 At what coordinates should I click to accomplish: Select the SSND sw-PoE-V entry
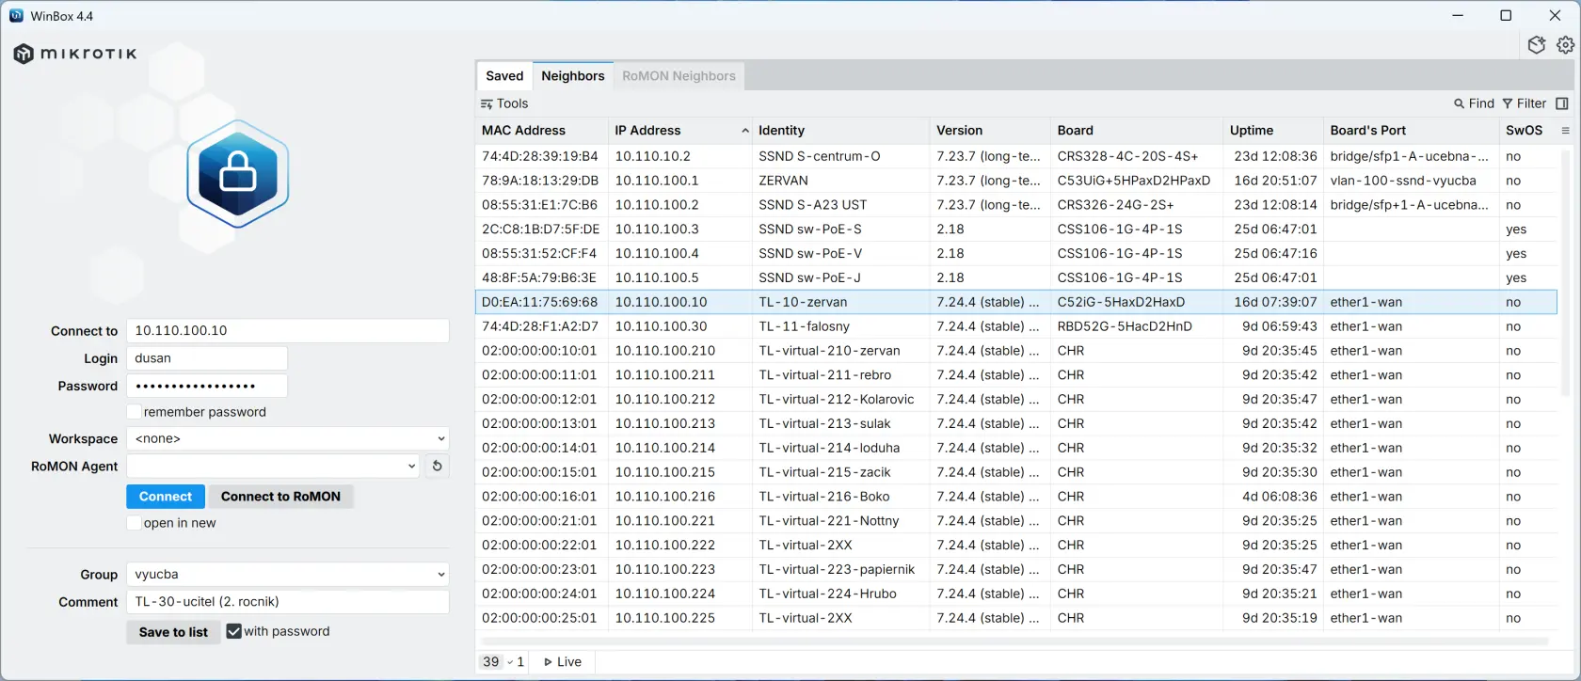(811, 254)
